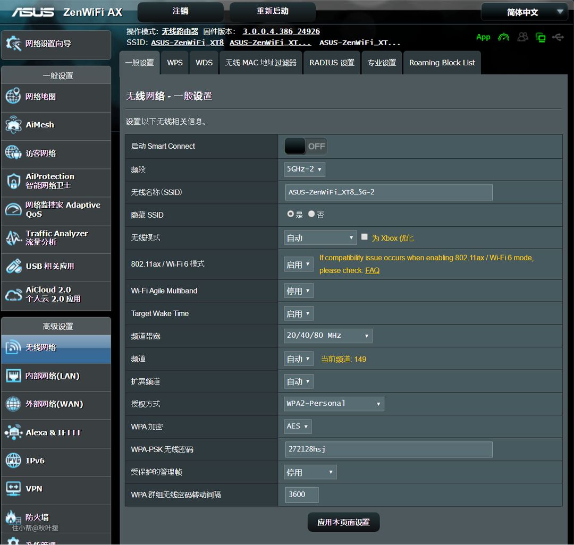This screenshot has height=545, width=574.
Task: Open the 频段 5GHz-2 dropdown
Action: 305,169
